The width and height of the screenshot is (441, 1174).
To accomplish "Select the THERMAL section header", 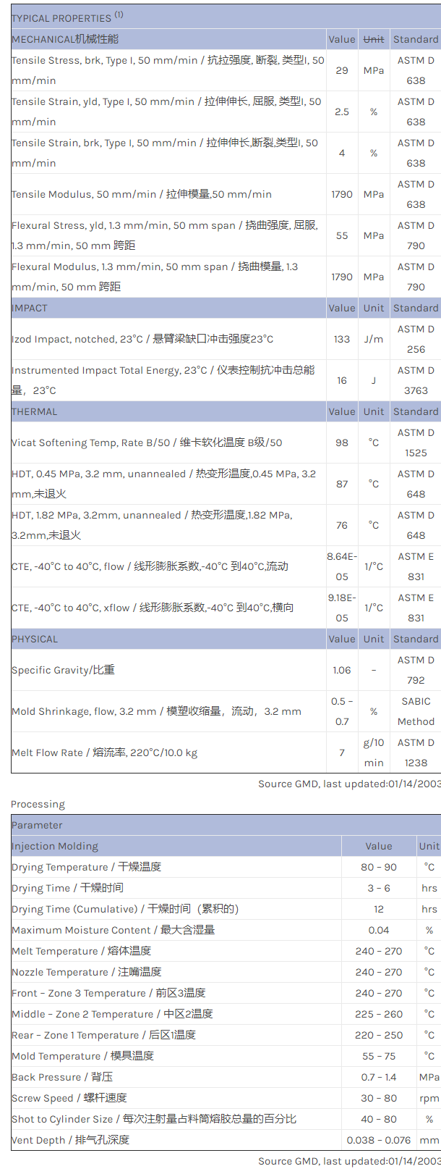I will point(34,411).
